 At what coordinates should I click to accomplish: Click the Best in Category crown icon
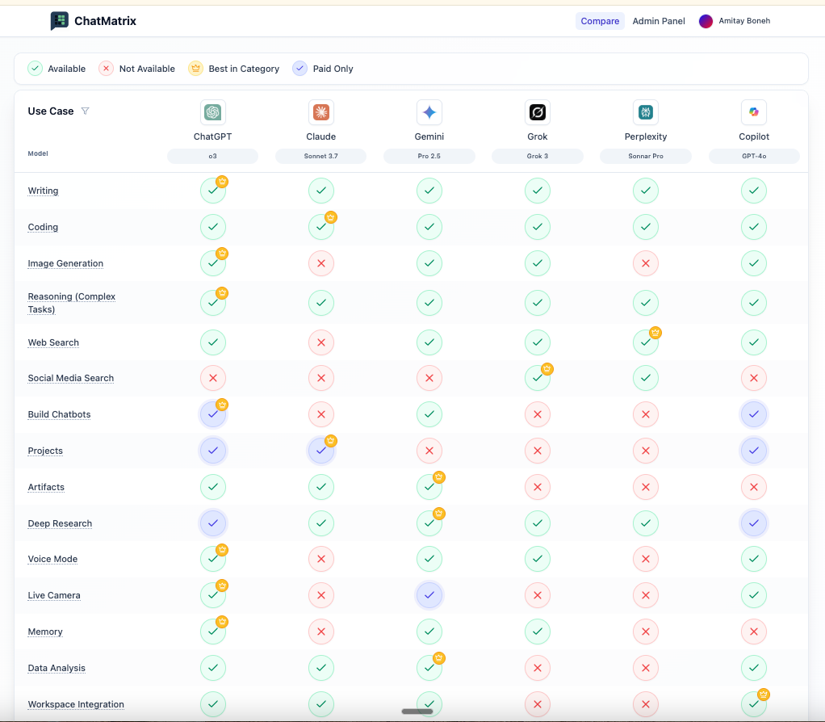coord(195,69)
